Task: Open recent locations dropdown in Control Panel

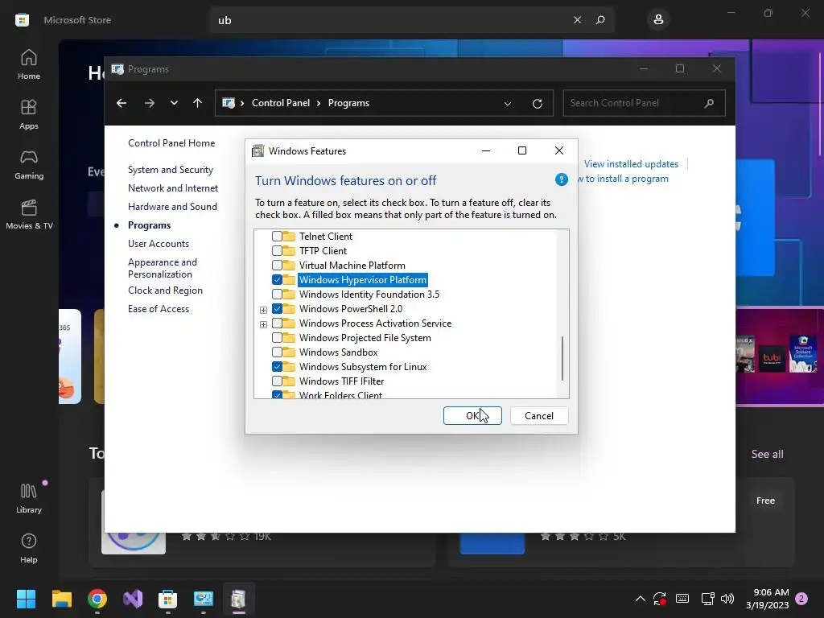Action: [174, 103]
